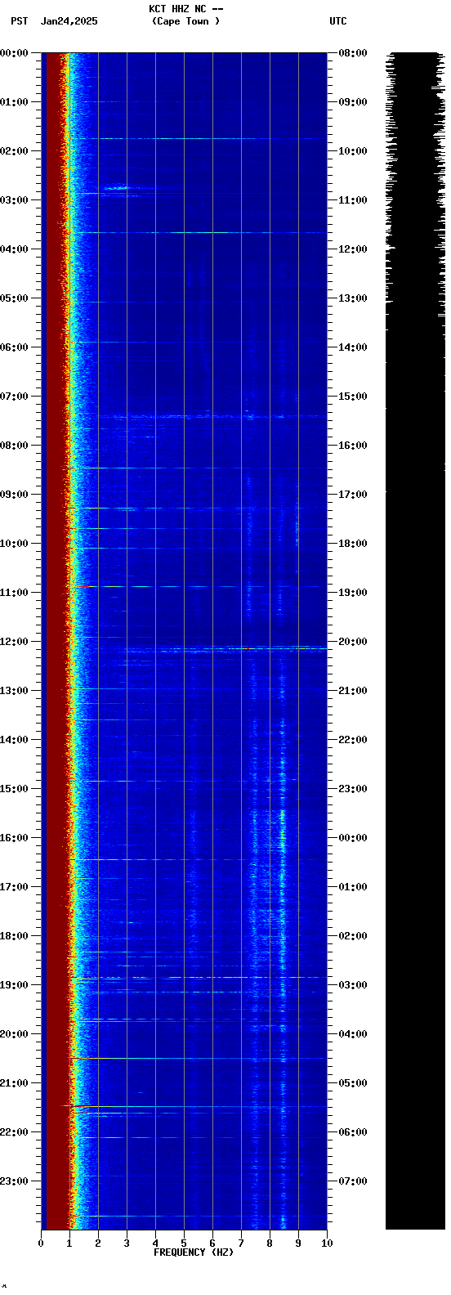
Task: Click the 'UTC' timezone label
Action: [338, 21]
